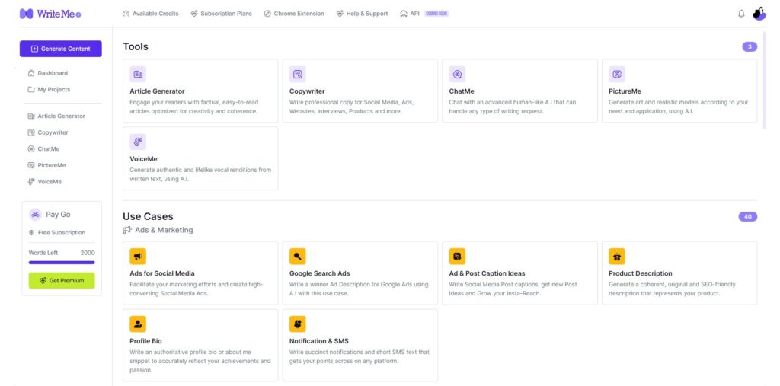This screenshot has width=780, height=386.
Task: Click the Pay Go plan name
Action: click(58, 215)
